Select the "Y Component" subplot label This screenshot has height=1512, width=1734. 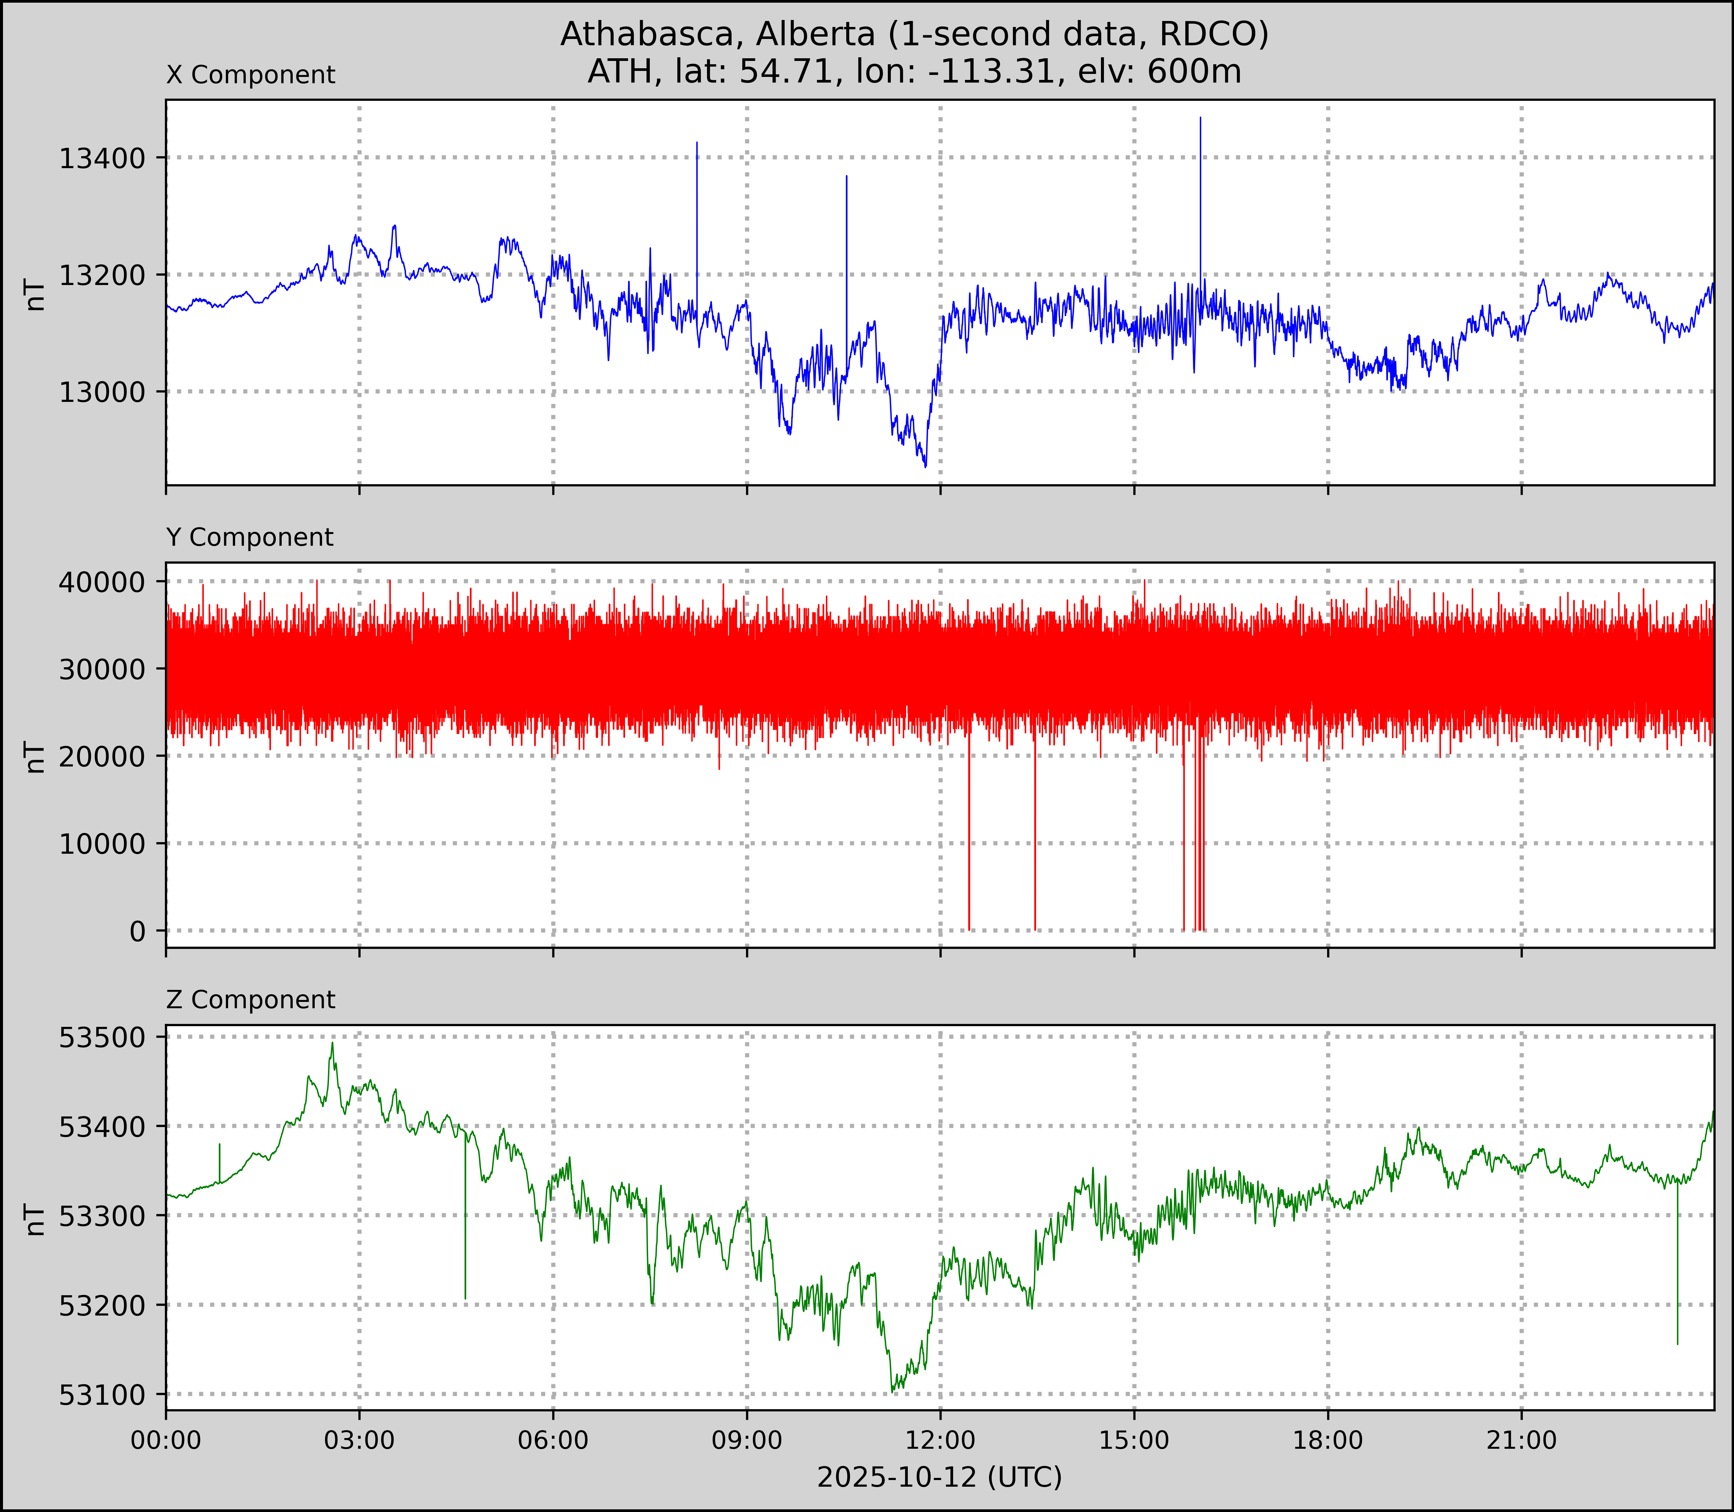point(250,537)
